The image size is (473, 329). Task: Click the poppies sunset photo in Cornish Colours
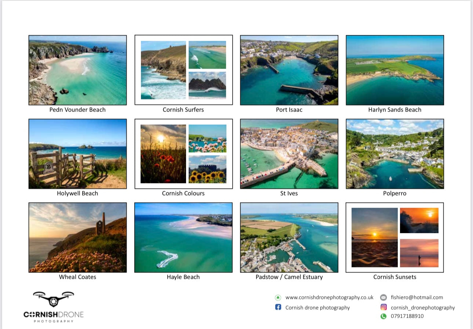pyautogui.click(x=163, y=154)
